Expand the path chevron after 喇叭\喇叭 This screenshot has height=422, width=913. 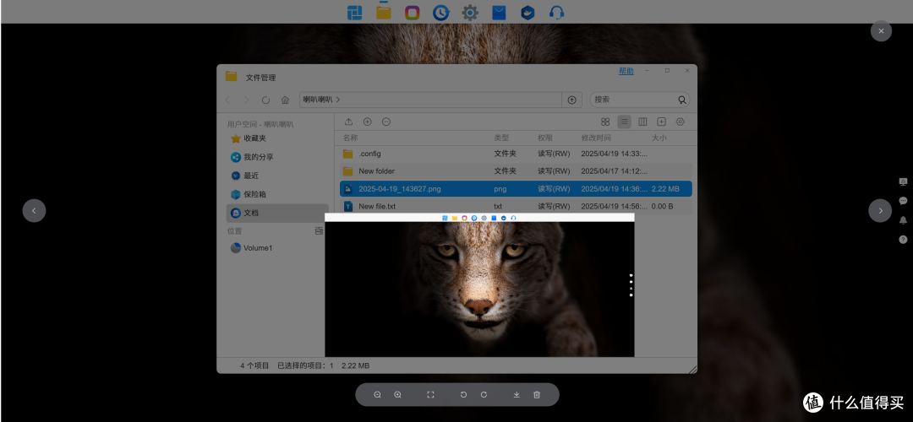338,100
